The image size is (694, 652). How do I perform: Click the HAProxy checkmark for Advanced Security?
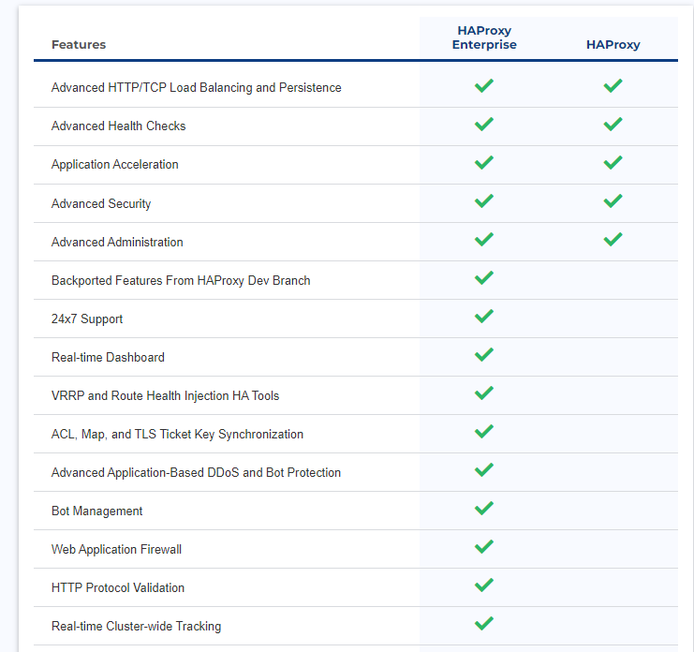click(613, 201)
